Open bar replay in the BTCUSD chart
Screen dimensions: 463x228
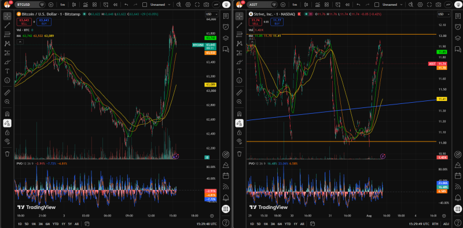tap(116, 5)
